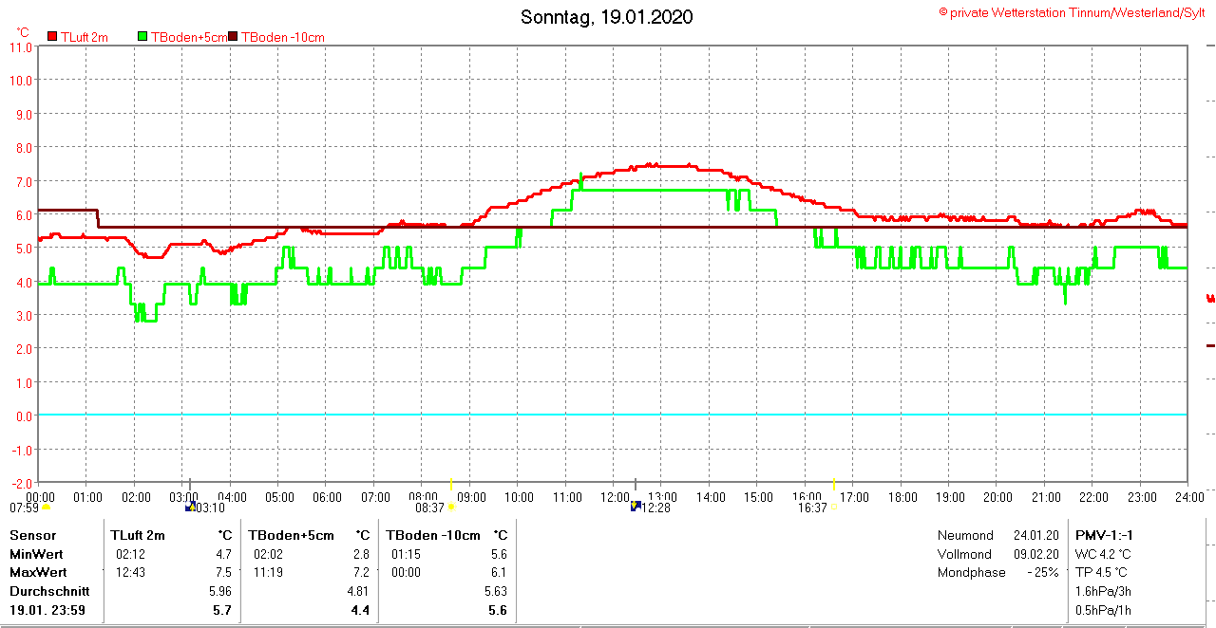Viewport: 1216px width, 628px height.
Task: Click the Durchschnitt row label
Action: tap(49, 591)
